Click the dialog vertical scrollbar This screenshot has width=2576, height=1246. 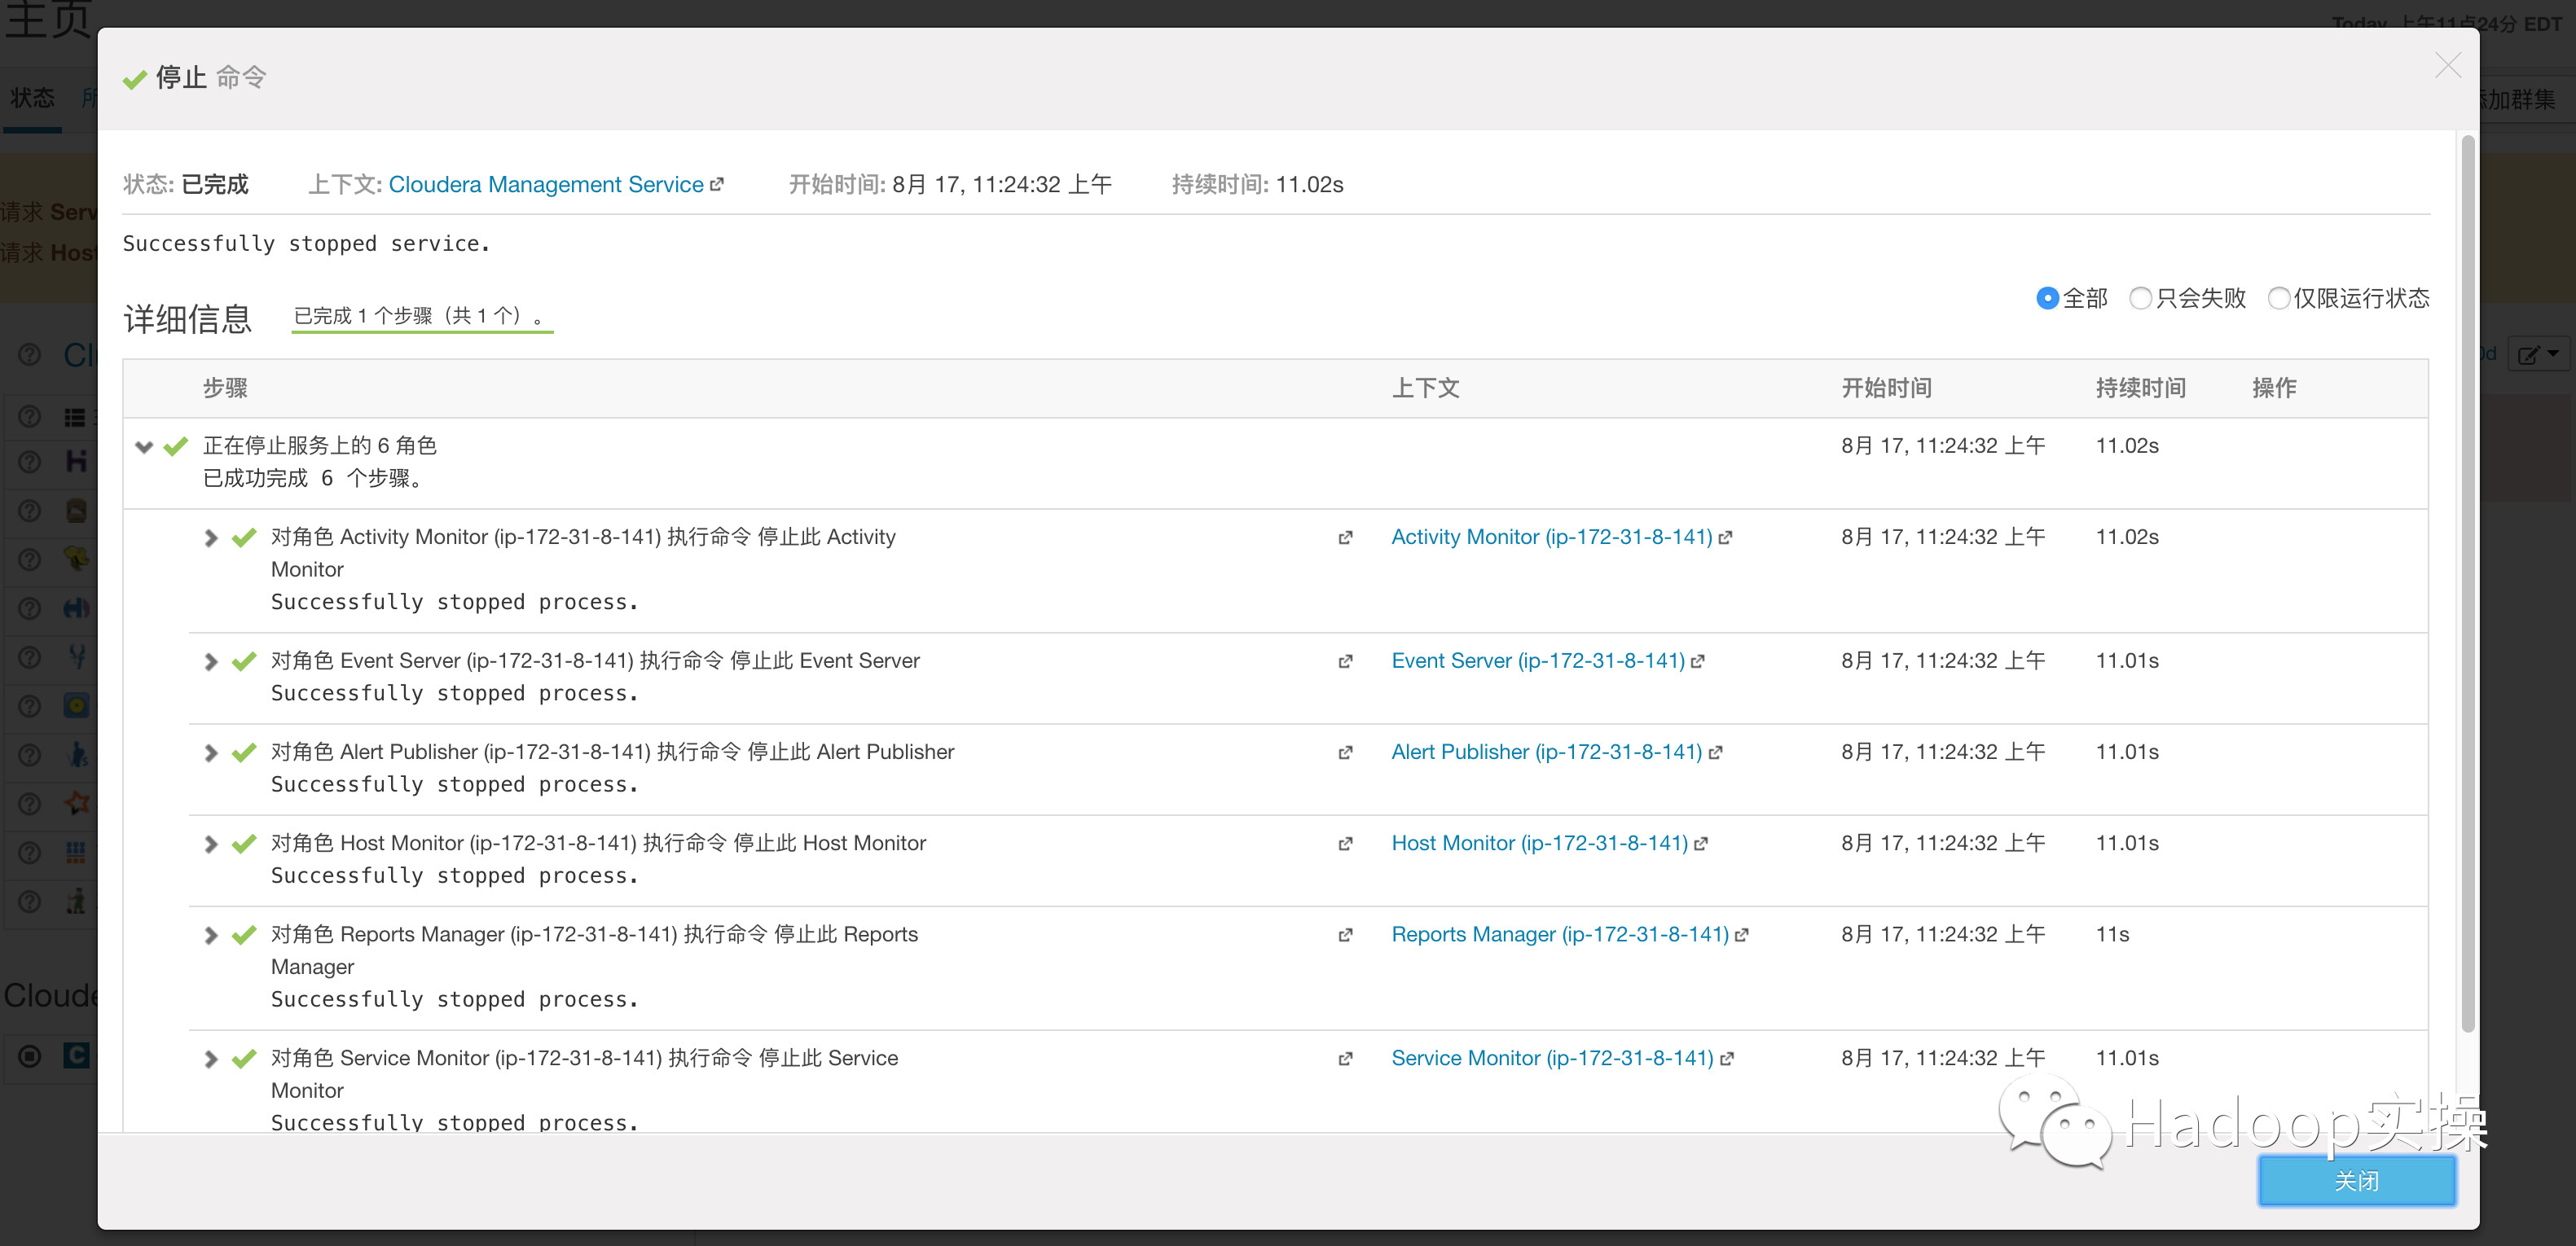(2467, 584)
